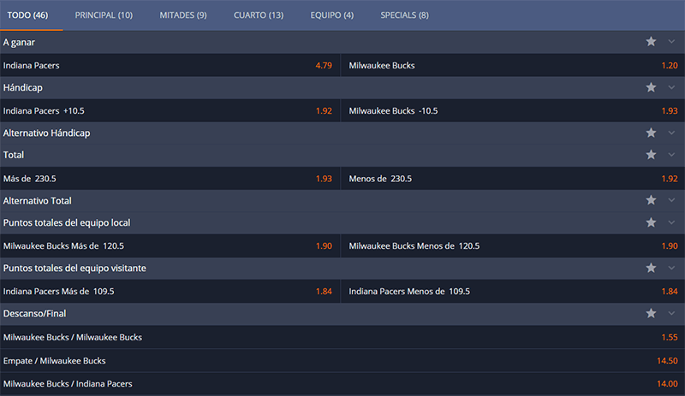Switch to SPECIALS (8) tab
The width and height of the screenshot is (685, 396).
tap(404, 15)
